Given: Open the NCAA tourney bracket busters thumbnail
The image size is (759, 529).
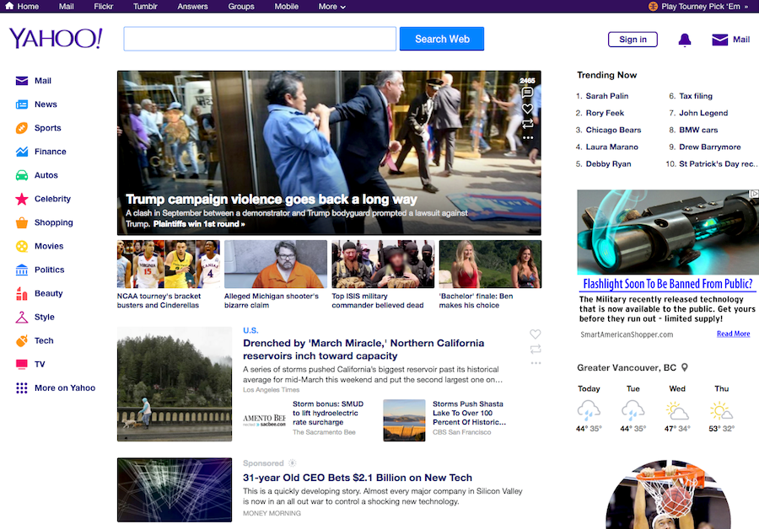Looking at the screenshot, I should (168, 264).
